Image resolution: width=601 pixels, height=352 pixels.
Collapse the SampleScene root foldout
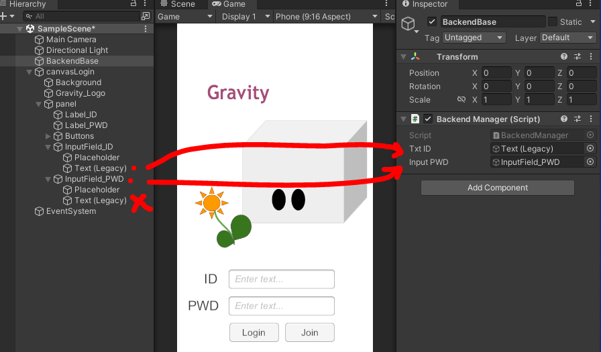pos(19,29)
